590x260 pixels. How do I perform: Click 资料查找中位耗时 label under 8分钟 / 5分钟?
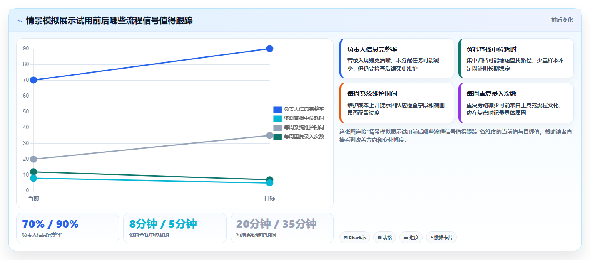[x=149, y=235]
